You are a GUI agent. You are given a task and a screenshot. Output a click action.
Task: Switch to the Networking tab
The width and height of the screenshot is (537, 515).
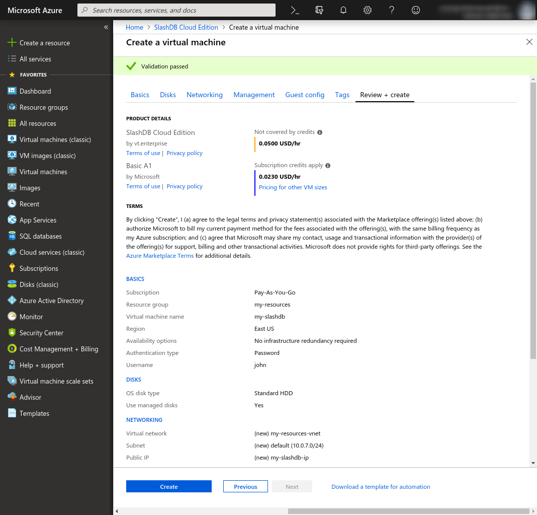pos(204,95)
